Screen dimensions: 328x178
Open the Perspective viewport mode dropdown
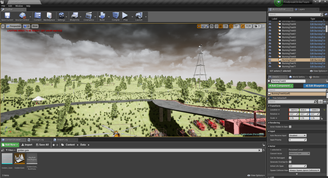tap(13, 26)
